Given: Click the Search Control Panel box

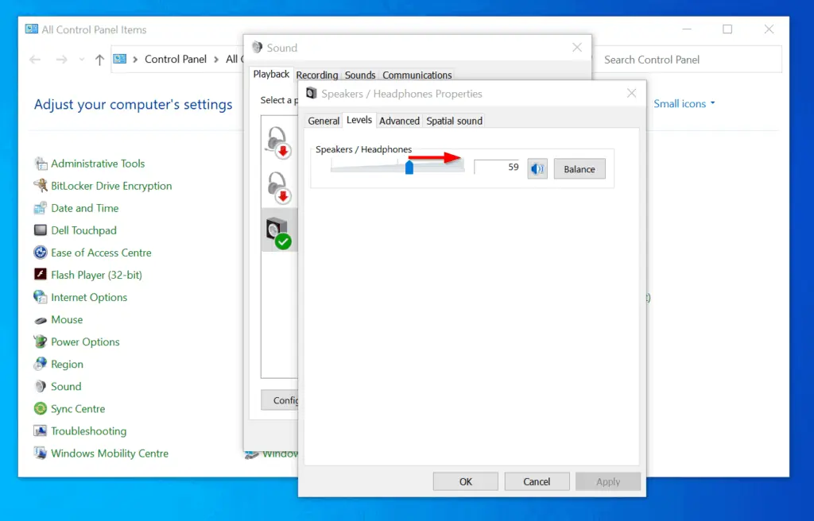Looking at the screenshot, I should [x=687, y=60].
